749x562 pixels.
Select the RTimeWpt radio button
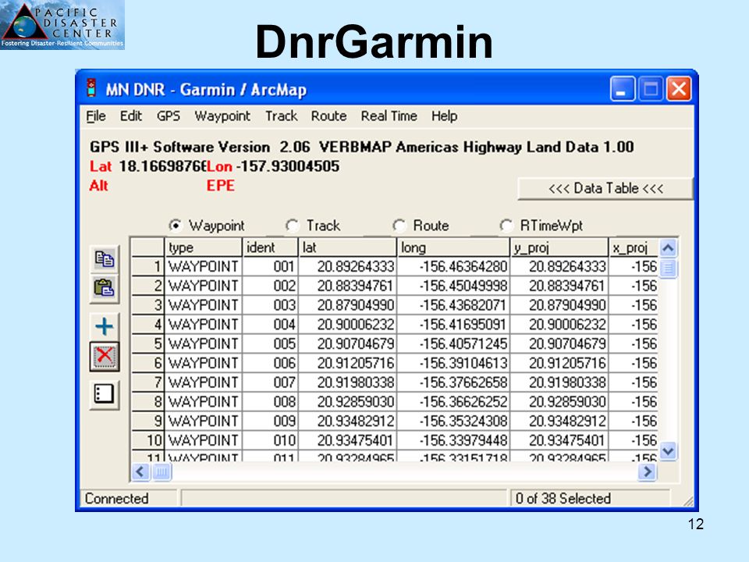tap(506, 225)
